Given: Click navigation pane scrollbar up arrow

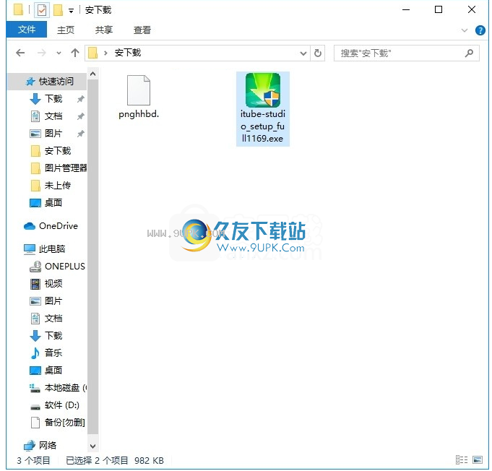Looking at the screenshot, I should [x=92, y=74].
